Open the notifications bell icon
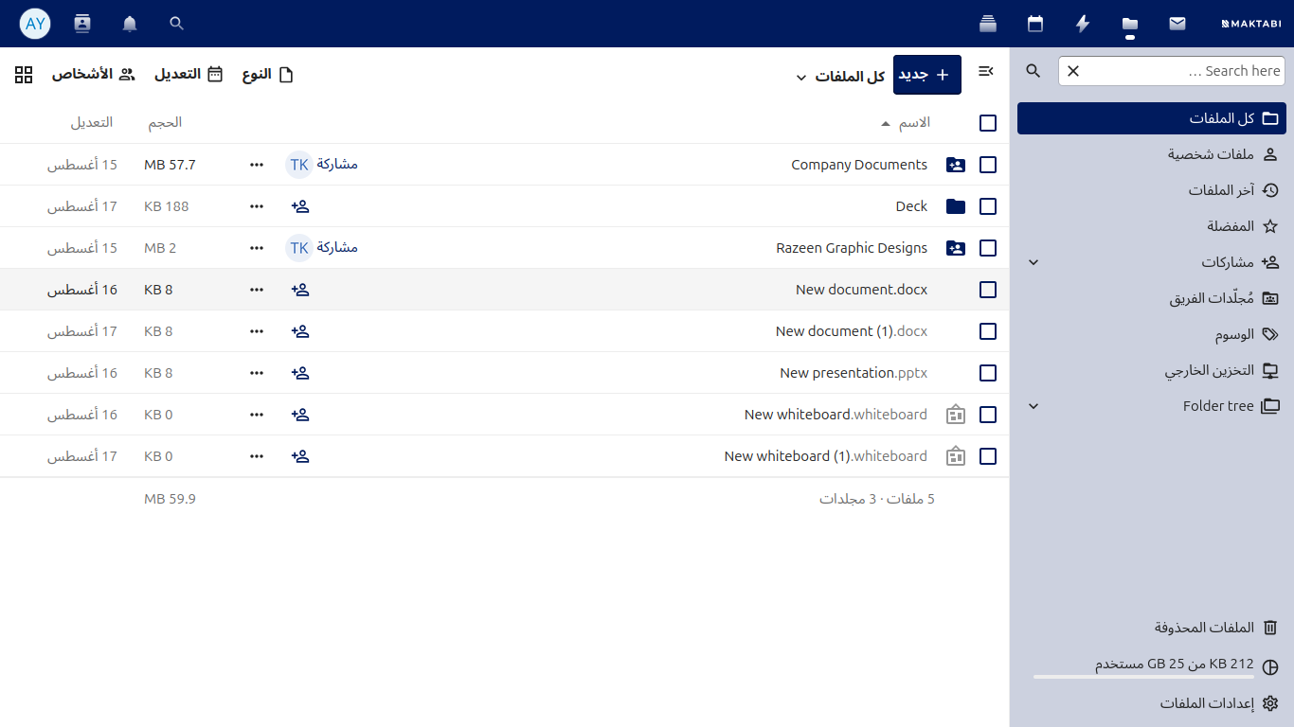Screen dimensions: 1294x727 [x=130, y=24]
